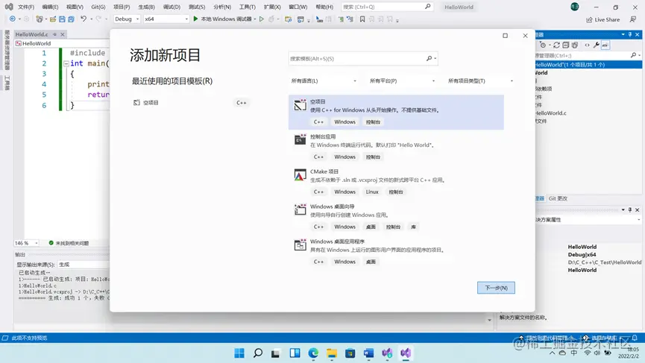
Task: Pin the HelloWorld.c tab
Action: tap(54, 34)
